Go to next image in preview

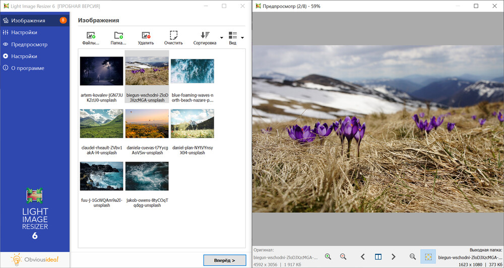(394, 256)
